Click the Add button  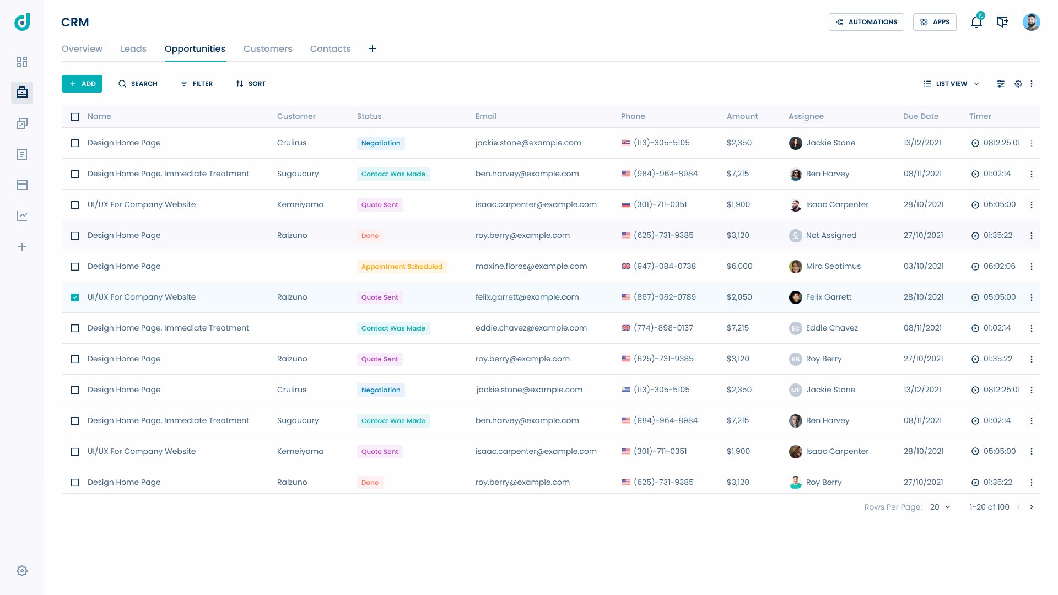pyautogui.click(x=82, y=84)
